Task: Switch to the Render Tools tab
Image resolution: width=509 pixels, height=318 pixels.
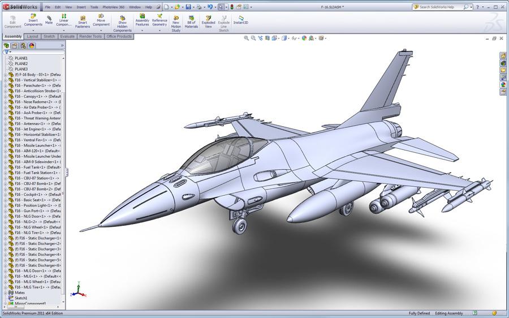Action: [x=90, y=36]
